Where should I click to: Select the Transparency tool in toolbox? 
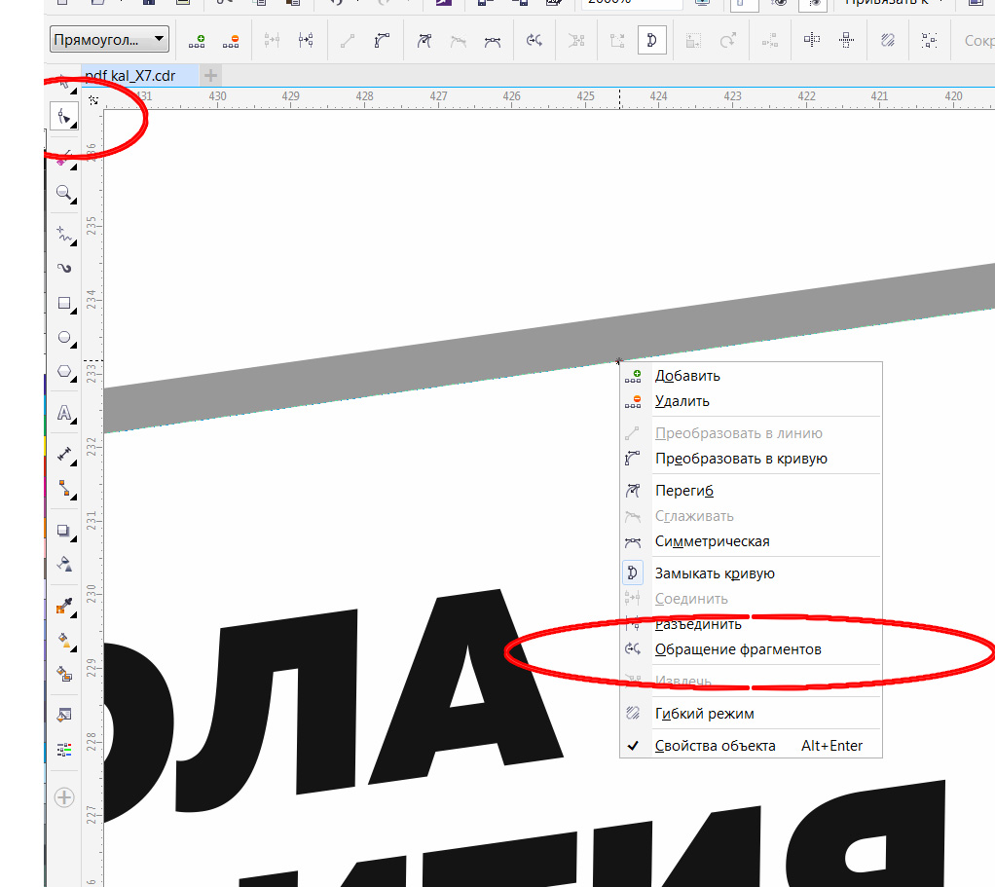64,564
